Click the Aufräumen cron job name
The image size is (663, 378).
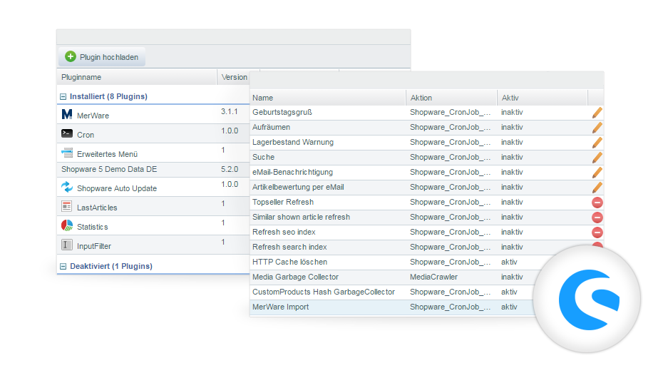tap(271, 127)
